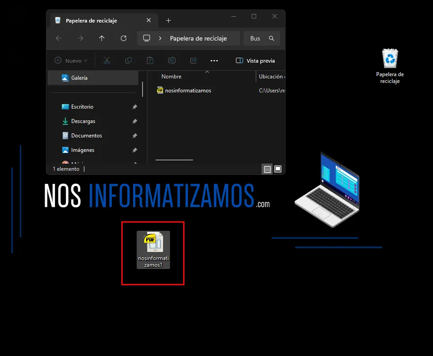Select the nosinformatizamos file row
Screen dimensions: 433x356
221,91
